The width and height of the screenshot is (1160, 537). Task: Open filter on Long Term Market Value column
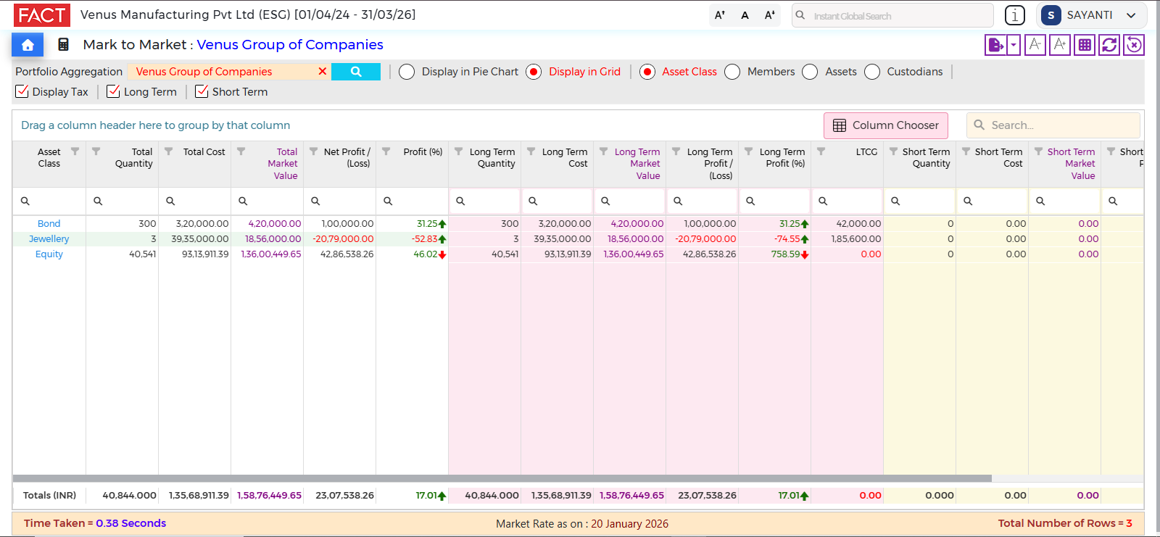tap(603, 151)
